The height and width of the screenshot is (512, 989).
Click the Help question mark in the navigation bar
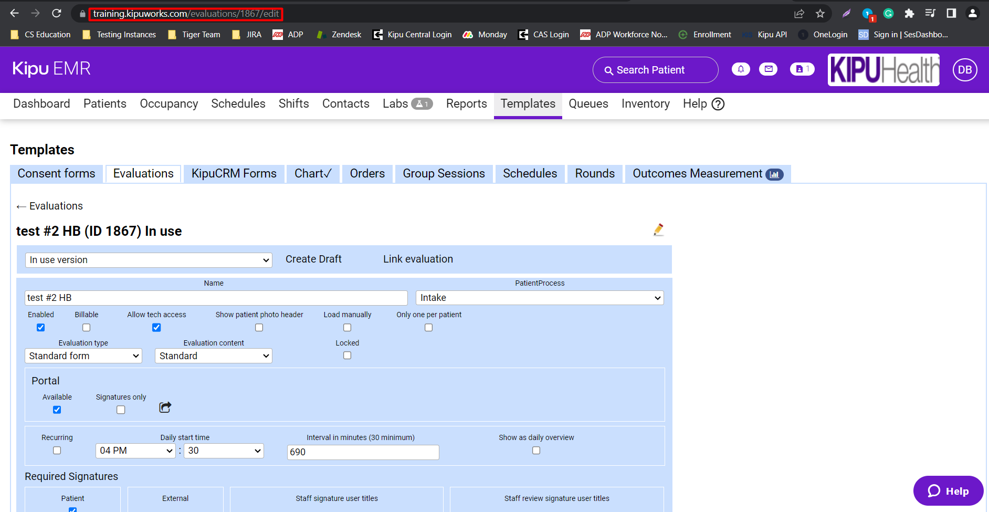(x=718, y=103)
